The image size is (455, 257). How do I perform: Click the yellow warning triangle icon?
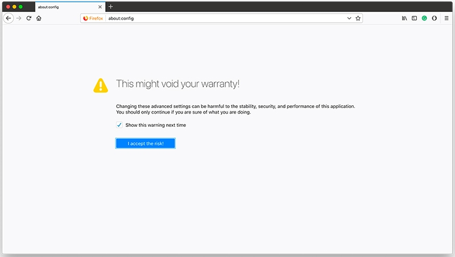pyautogui.click(x=100, y=85)
